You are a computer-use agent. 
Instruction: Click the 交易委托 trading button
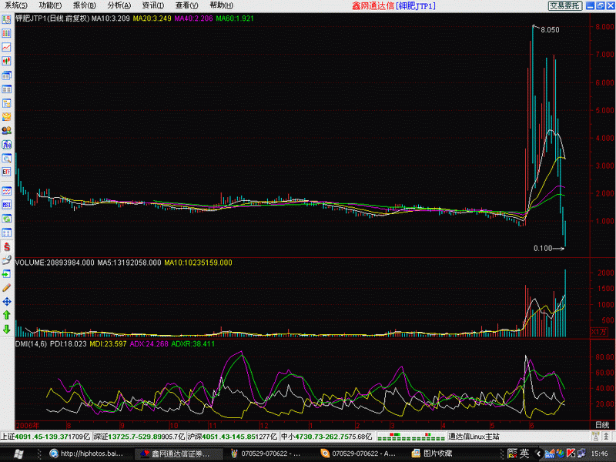click(564, 5)
